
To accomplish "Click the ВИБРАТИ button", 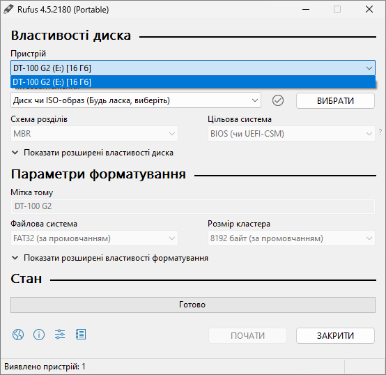I will pyautogui.click(x=336, y=100).
